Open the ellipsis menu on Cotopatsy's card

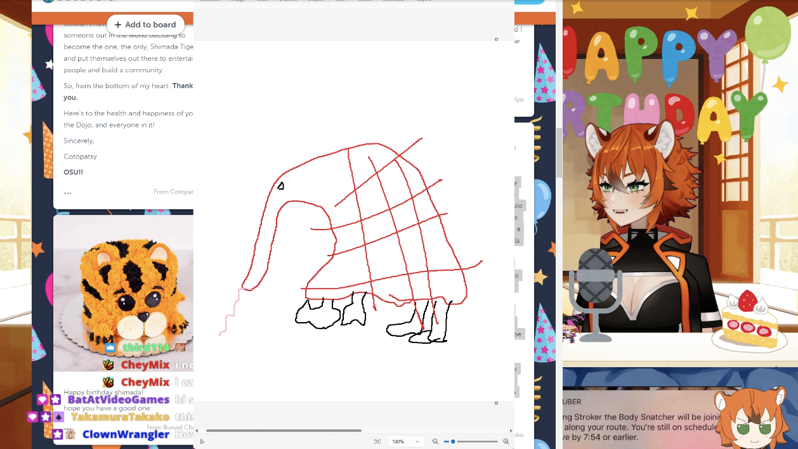[x=68, y=193]
